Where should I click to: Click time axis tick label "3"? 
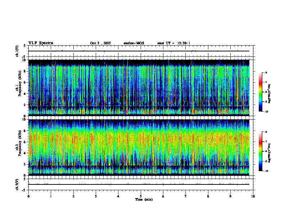point(96,196)
